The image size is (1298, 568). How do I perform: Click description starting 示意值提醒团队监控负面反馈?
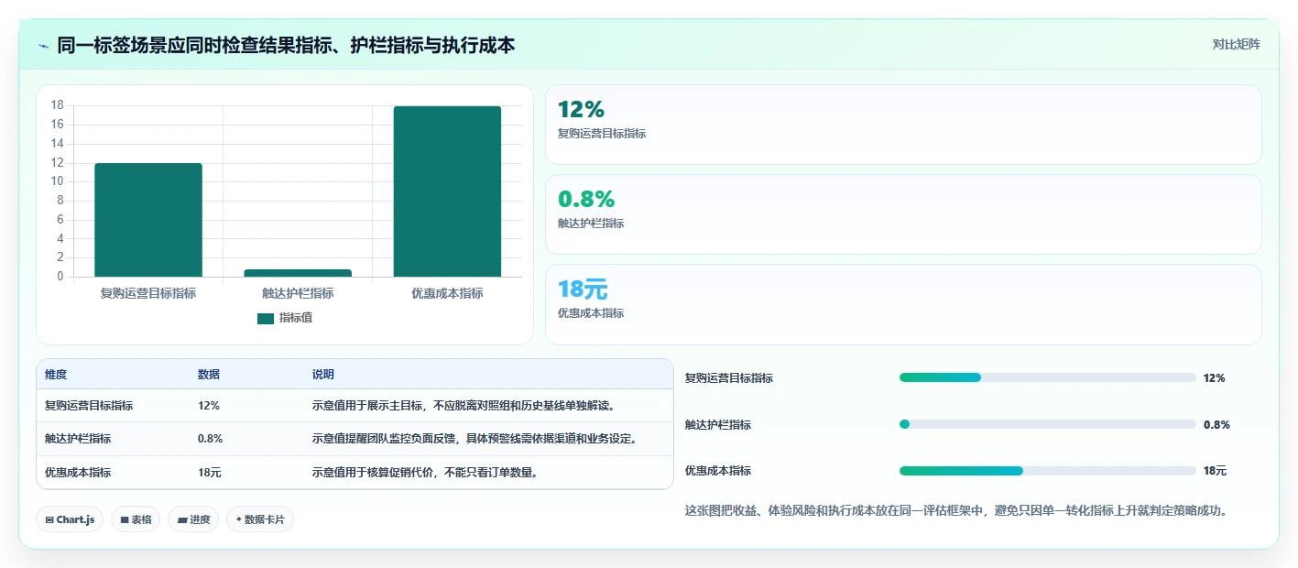[474, 439]
